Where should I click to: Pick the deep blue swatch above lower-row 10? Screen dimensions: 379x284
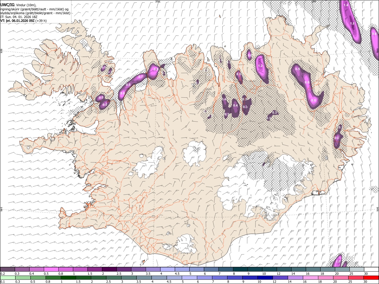(265, 277)
